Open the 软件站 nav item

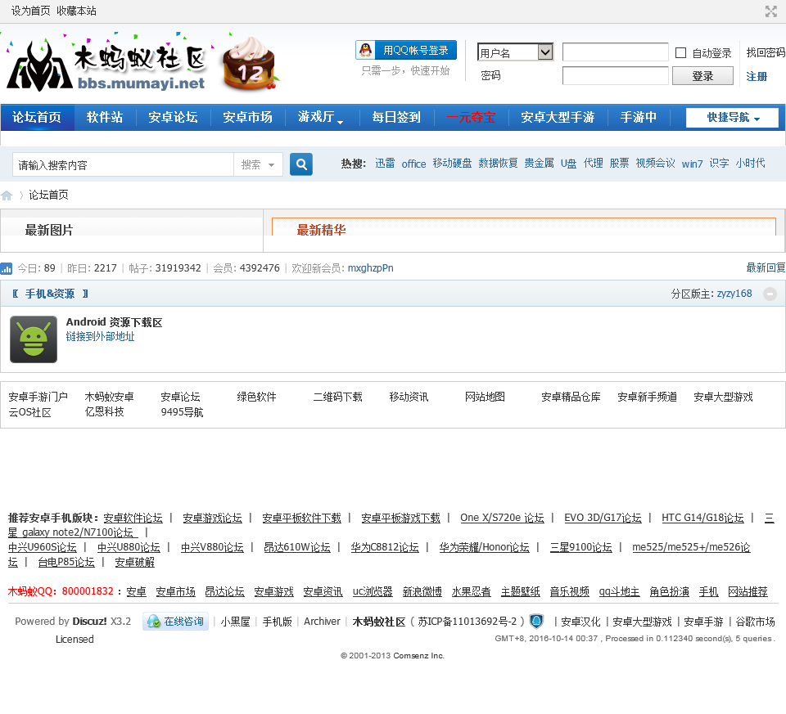coord(104,117)
